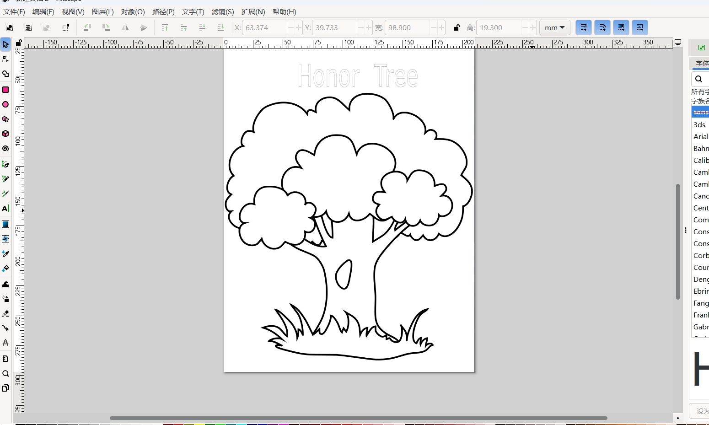Select the Spiral tool

point(5,148)
